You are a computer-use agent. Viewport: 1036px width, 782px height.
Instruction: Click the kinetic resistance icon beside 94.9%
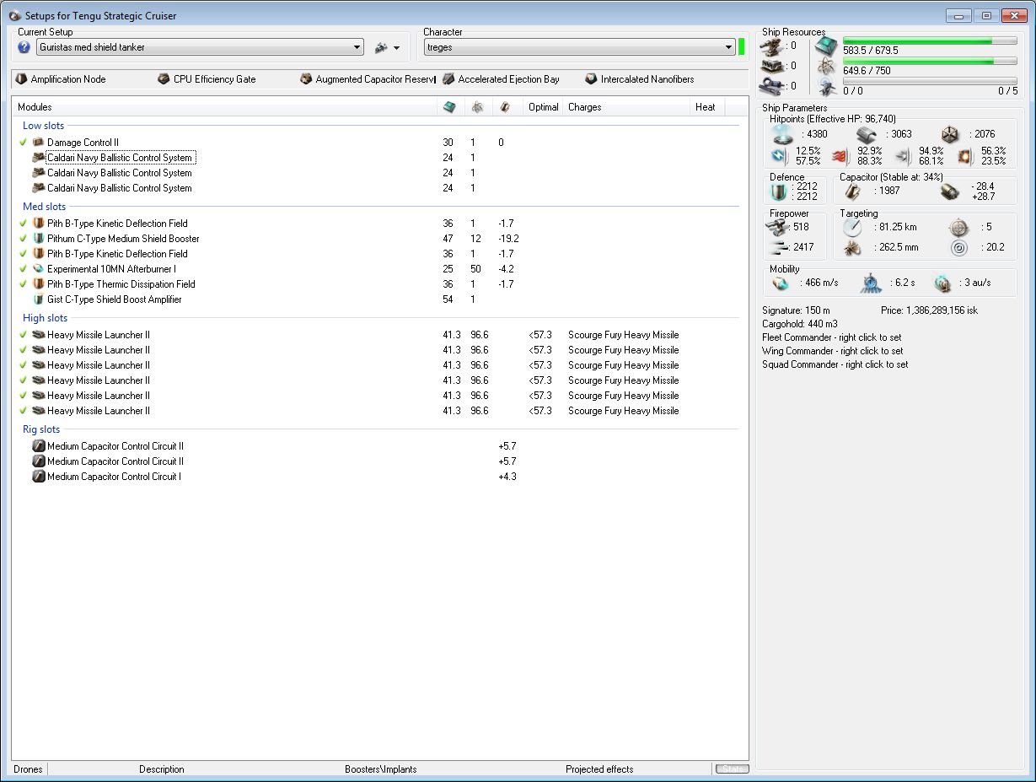[903, 156]
